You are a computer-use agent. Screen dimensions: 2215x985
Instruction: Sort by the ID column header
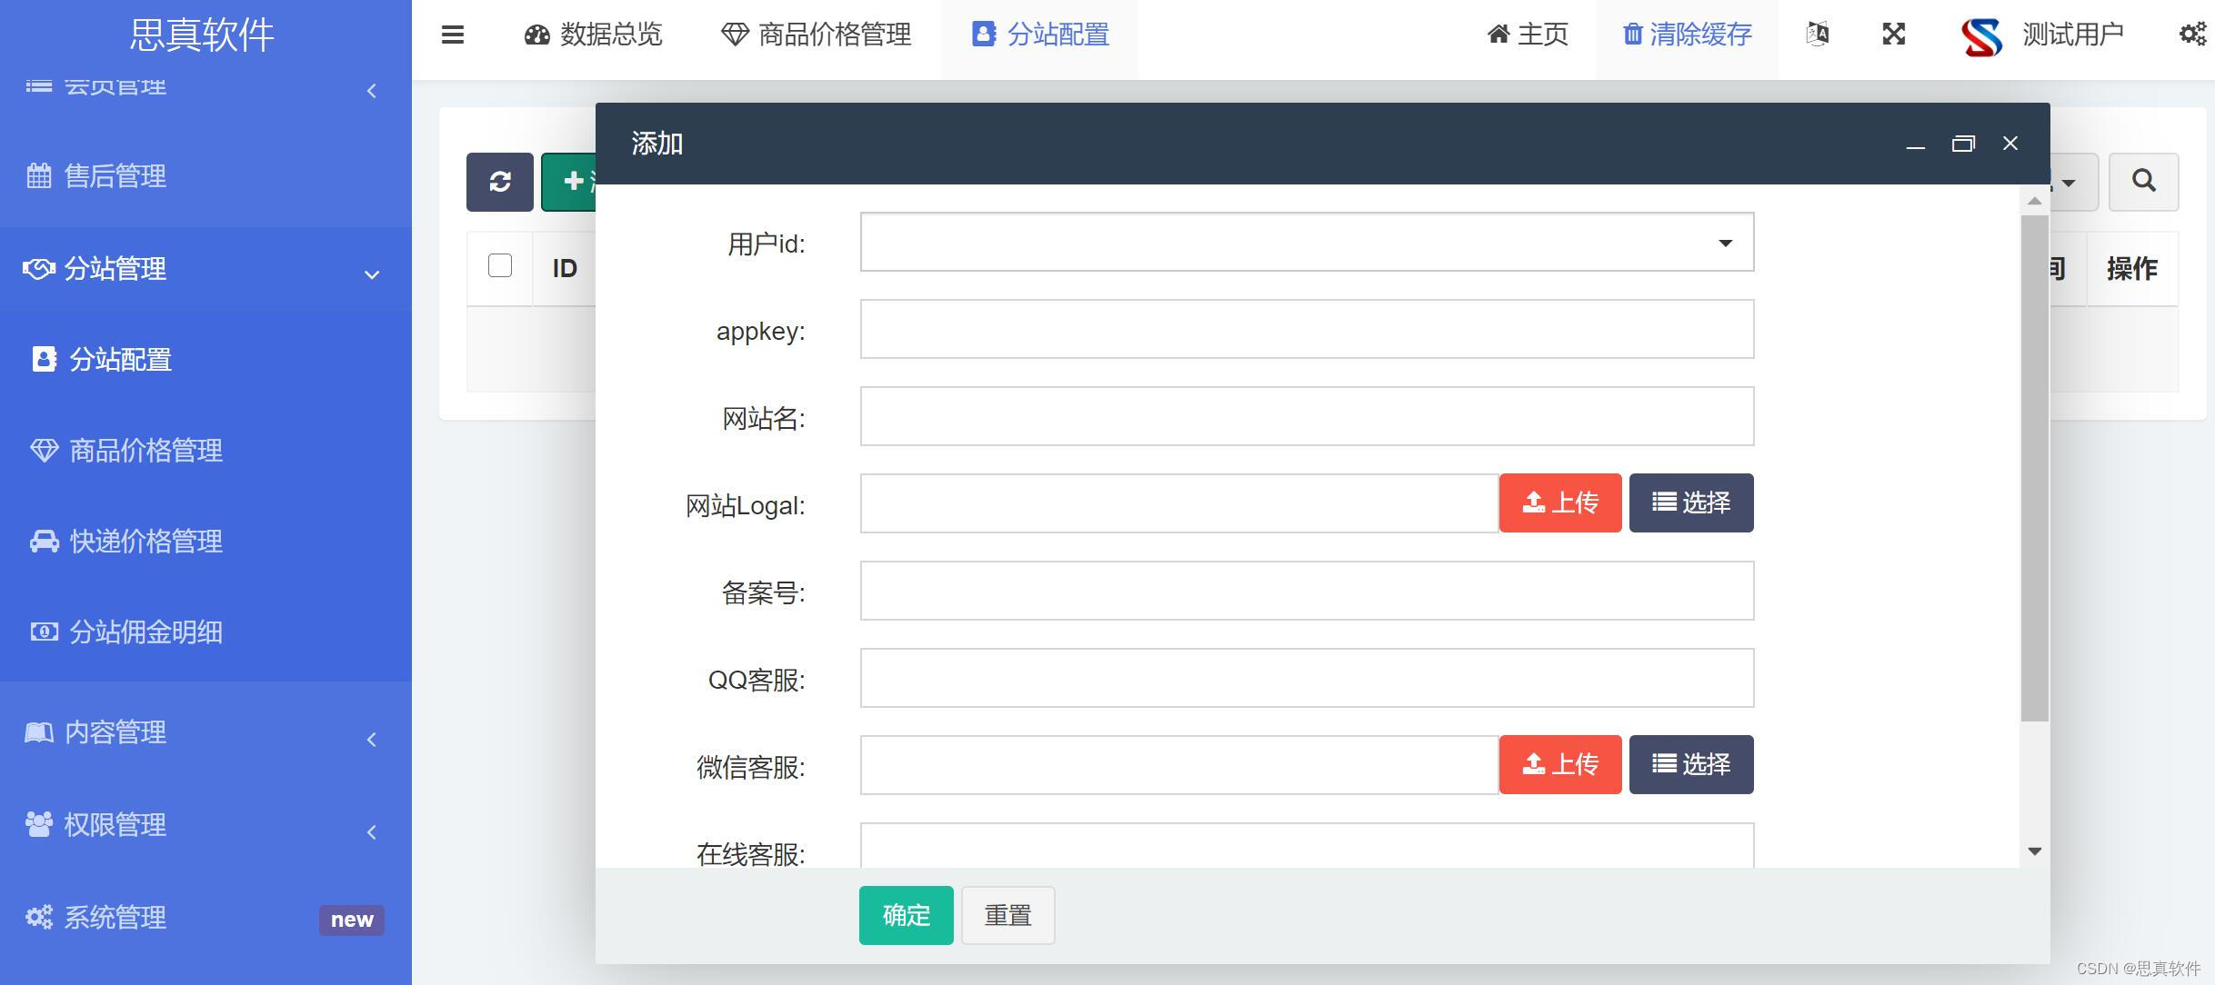[x=565, y=268]
